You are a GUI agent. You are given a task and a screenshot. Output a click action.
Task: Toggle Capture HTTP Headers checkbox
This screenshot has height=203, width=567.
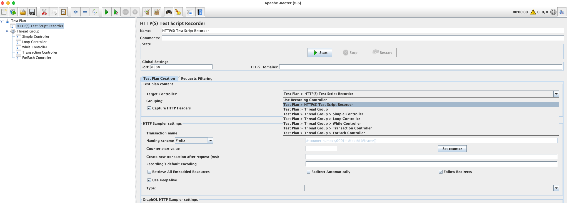tap(149, 108)
